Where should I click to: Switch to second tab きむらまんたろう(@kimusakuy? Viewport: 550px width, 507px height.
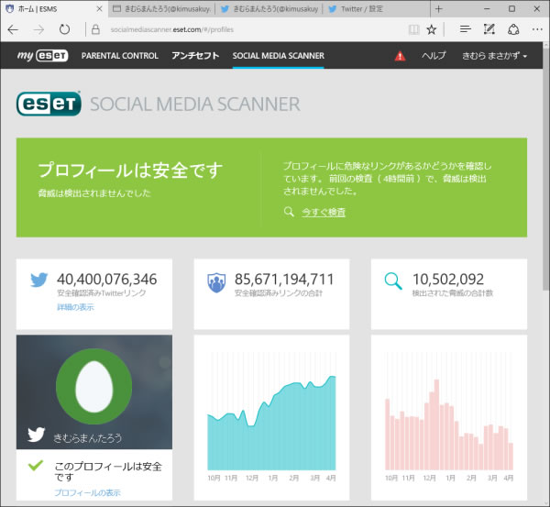(x=162, y=9)
